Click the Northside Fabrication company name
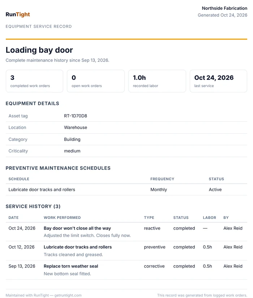This screenshot has height=298, width=253. (224, 8)
